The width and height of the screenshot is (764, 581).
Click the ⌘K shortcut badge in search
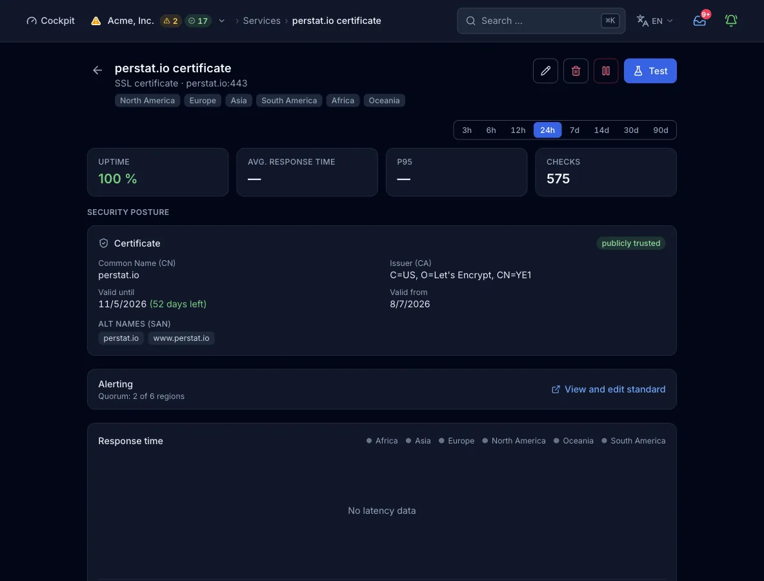[610, 21]
